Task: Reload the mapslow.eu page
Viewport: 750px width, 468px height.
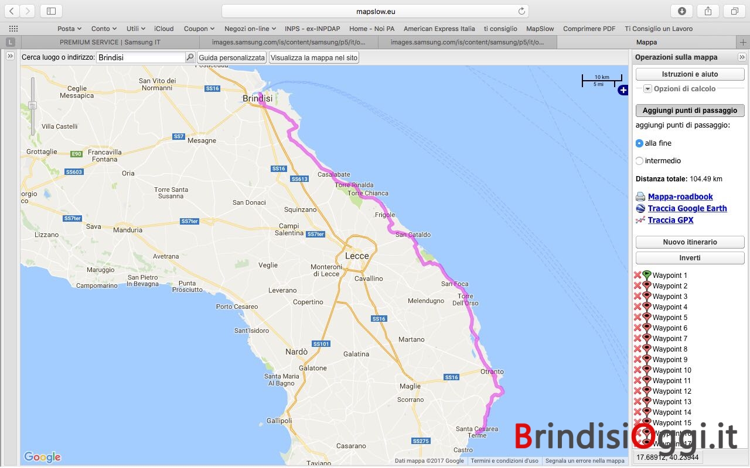Action: (521, 11)
